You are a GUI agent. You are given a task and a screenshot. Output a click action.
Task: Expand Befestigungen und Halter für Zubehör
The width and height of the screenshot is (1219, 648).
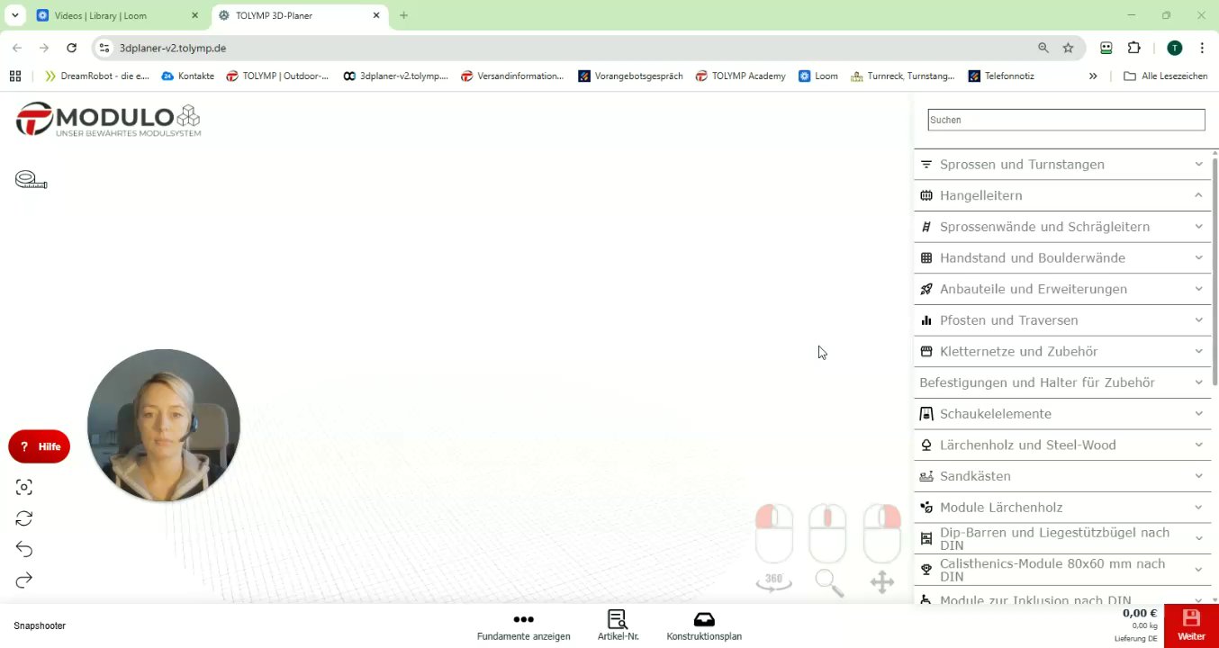point(1061,382)
